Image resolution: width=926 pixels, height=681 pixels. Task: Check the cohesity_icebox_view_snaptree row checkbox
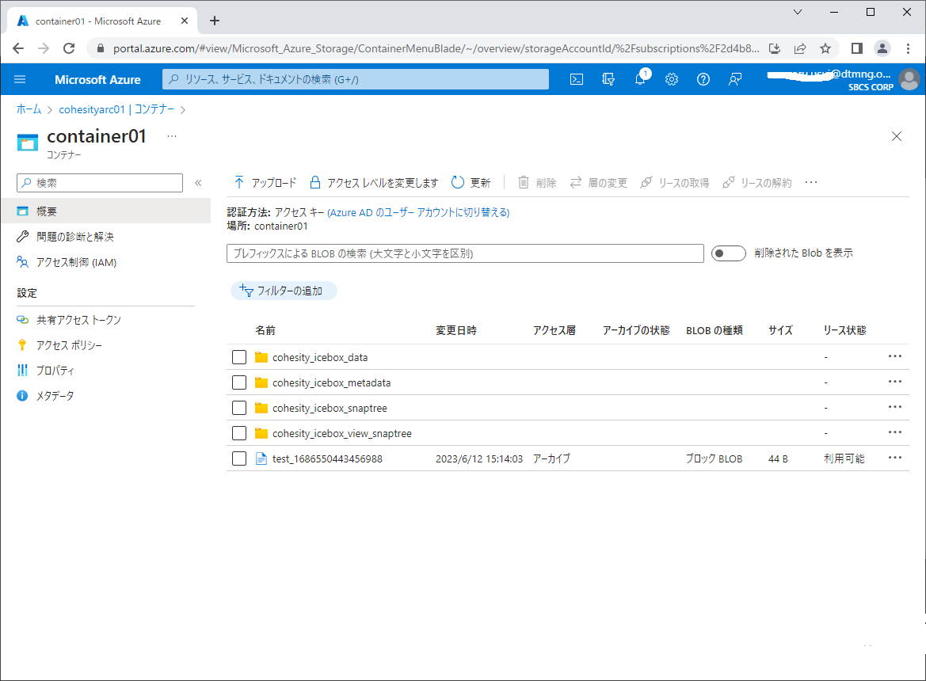[239, 433]
